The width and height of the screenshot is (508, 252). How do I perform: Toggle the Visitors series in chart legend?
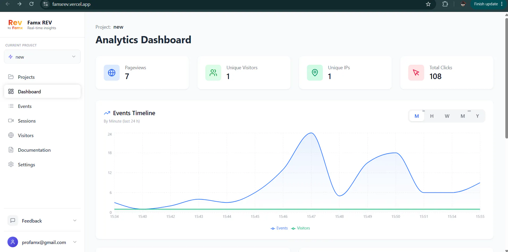click(x=301, y=228)
